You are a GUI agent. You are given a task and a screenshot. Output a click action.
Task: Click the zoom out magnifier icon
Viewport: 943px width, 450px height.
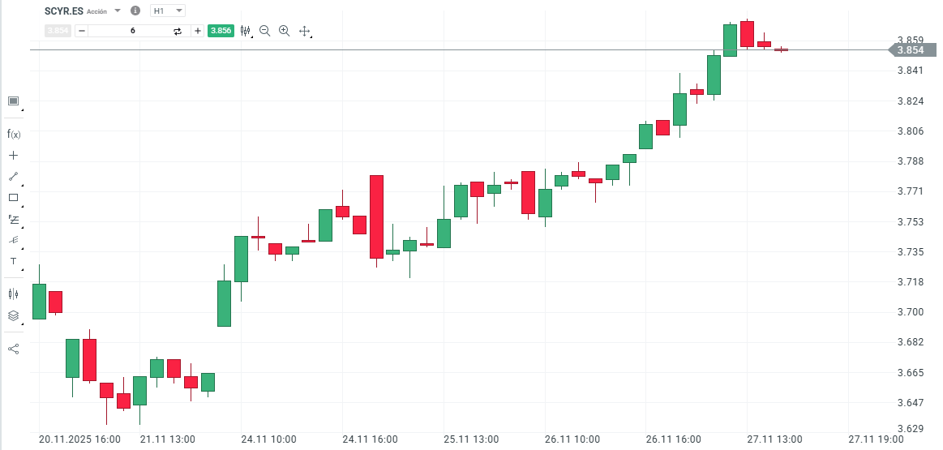[x=264, y=31]
